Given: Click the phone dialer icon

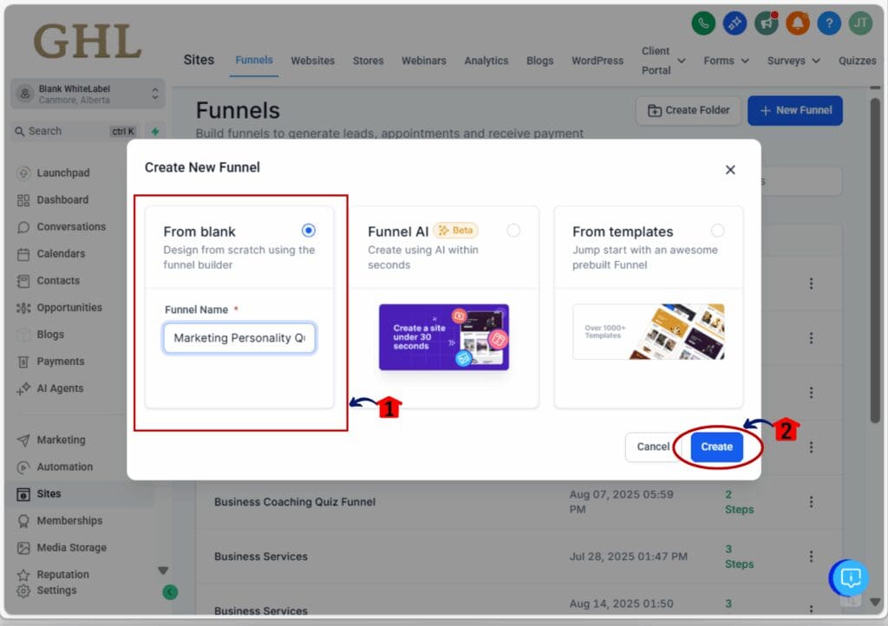Looking at the screenshot, I should point(703,23).
